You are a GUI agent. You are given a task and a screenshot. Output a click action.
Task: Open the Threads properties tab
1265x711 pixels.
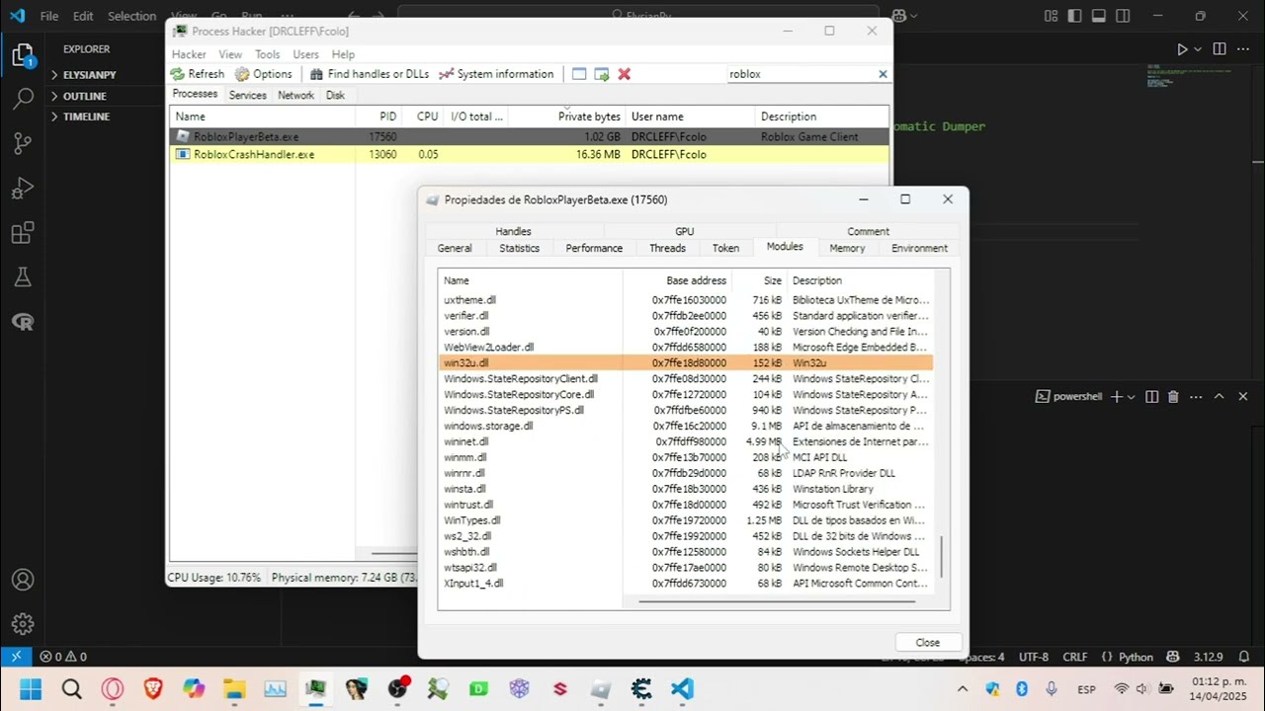(667, 248)
